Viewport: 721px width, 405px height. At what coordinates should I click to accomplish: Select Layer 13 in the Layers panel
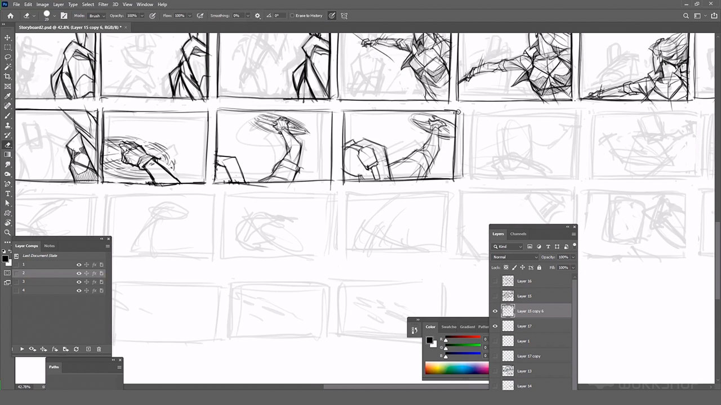pos(524,371)
